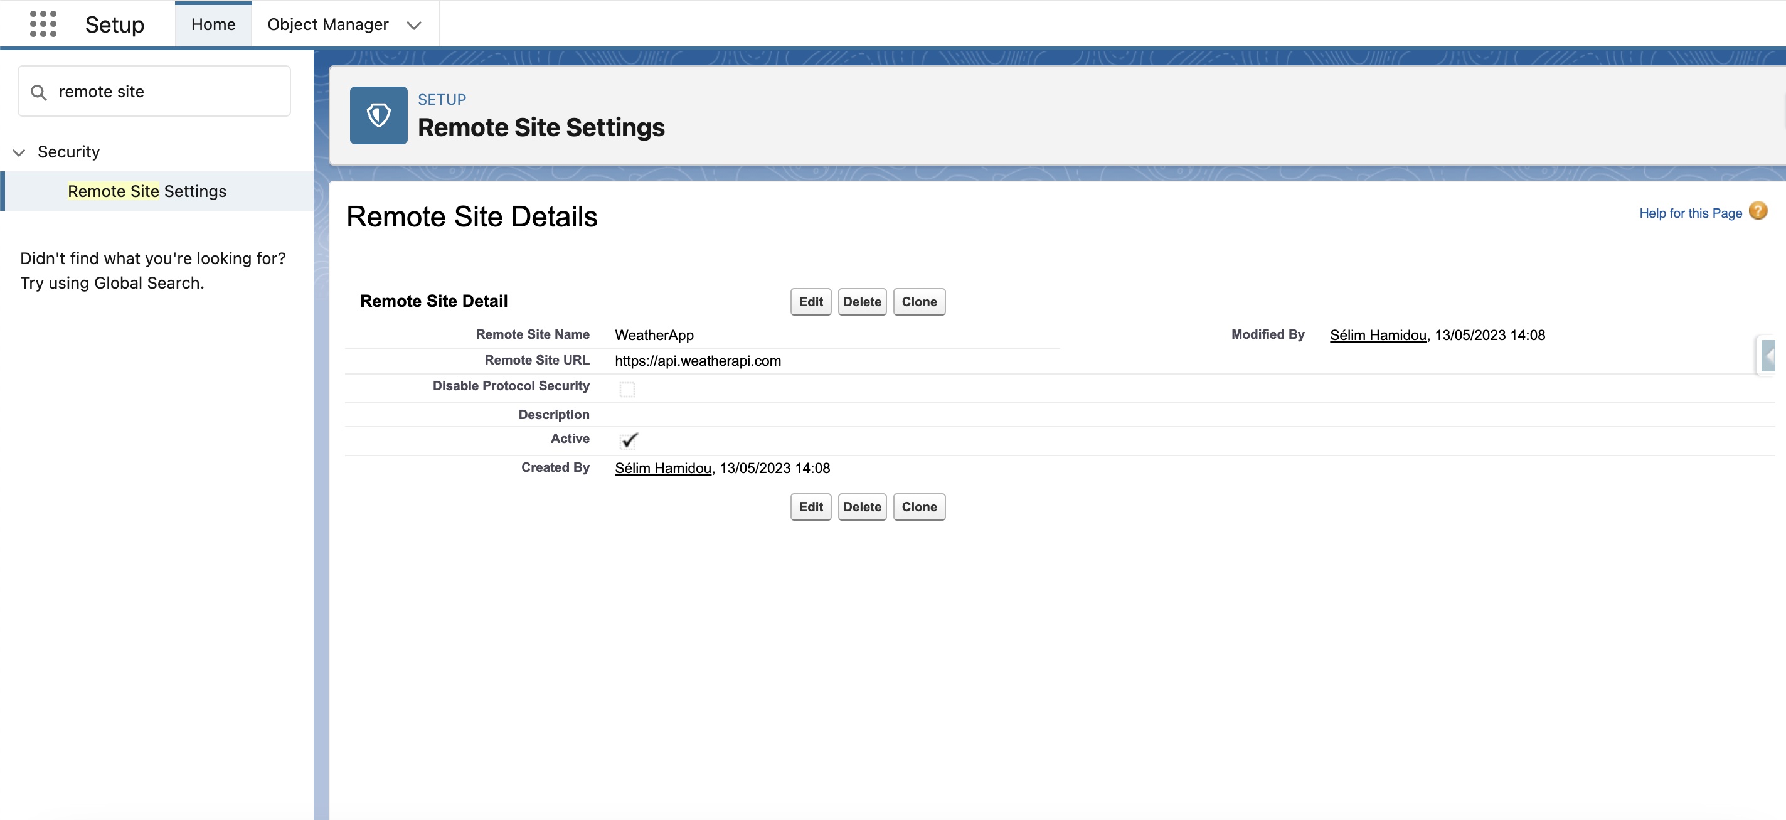The height and width of the screenshot is (820, 1786).
Task: Click the Created By field label
Action: 555,468
